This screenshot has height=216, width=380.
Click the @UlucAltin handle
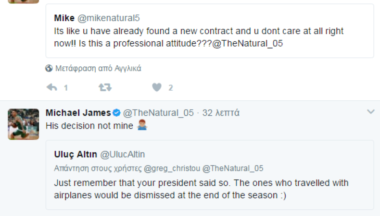coord(122,154)
